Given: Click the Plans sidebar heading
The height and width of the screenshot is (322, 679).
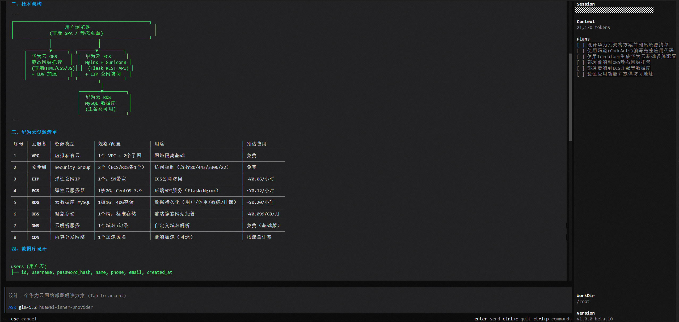Looking at the screenshot, I should pos(583,39).
